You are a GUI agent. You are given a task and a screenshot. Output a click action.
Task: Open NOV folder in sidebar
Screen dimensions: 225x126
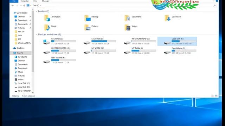click(x=20, y=35)
